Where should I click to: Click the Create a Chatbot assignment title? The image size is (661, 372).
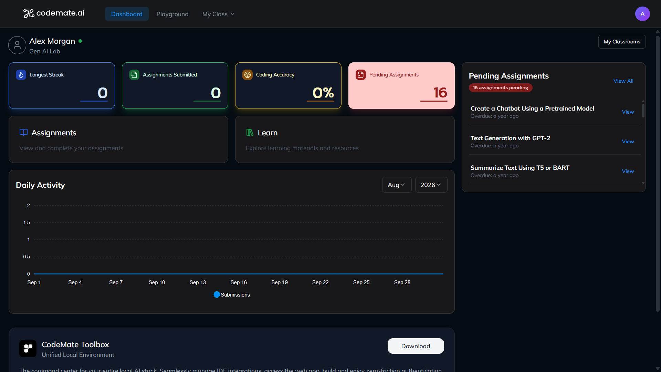coord(532,108)
